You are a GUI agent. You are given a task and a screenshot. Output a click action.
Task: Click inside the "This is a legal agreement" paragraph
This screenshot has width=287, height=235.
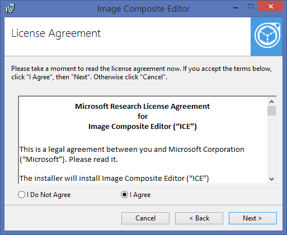132,154
